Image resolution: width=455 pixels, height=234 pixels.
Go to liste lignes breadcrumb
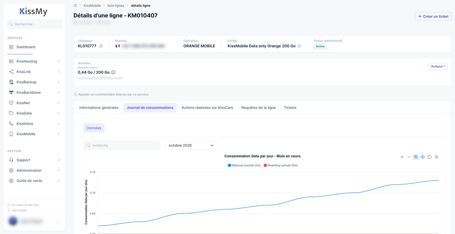coord(116,5)
